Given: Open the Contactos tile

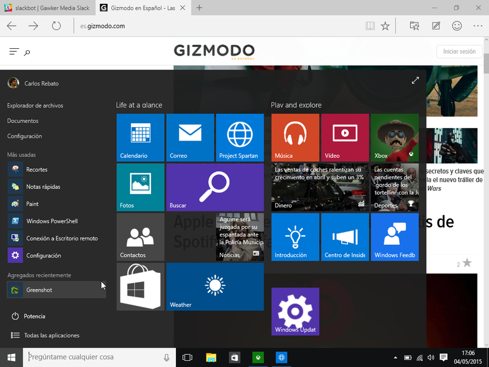Looking at the screenshot, I should tap(141, 237).
